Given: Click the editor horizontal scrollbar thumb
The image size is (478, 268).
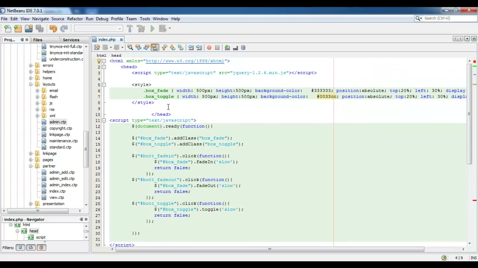Looking at the screenshot, I should tap(270, 249).
